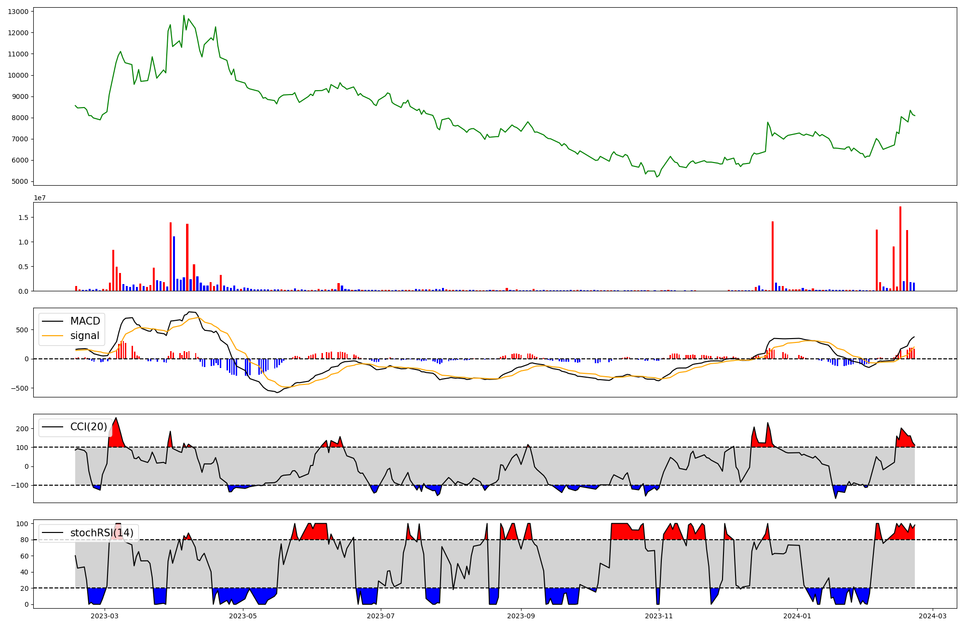Click the 1e7 volume scale label
964x627 pixels.
click(x=40, y=198)
